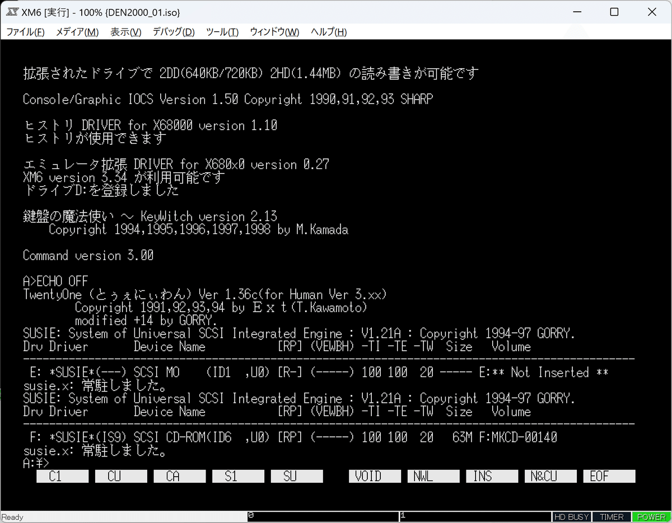
Task: Click the CA function key label
Action: click(179, 476)
